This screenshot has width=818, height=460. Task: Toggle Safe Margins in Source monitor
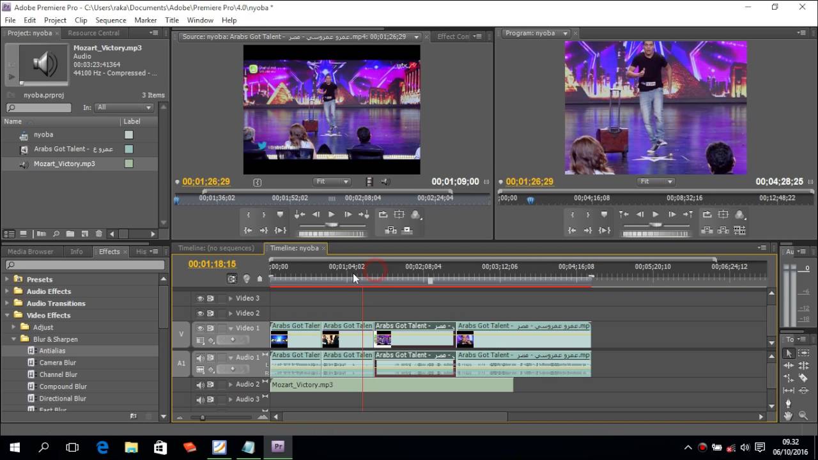click(x=399, y=215)
